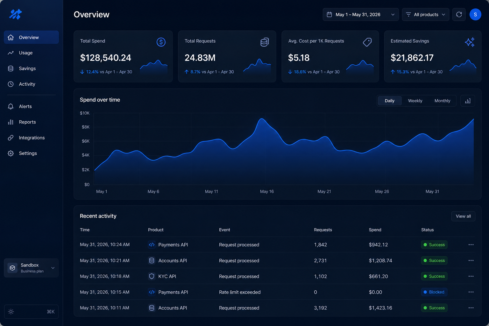Image resolution: width=489 pixels, height=326 pixels.
Task: Click the Settings gear icon
Action: (11, 153)
